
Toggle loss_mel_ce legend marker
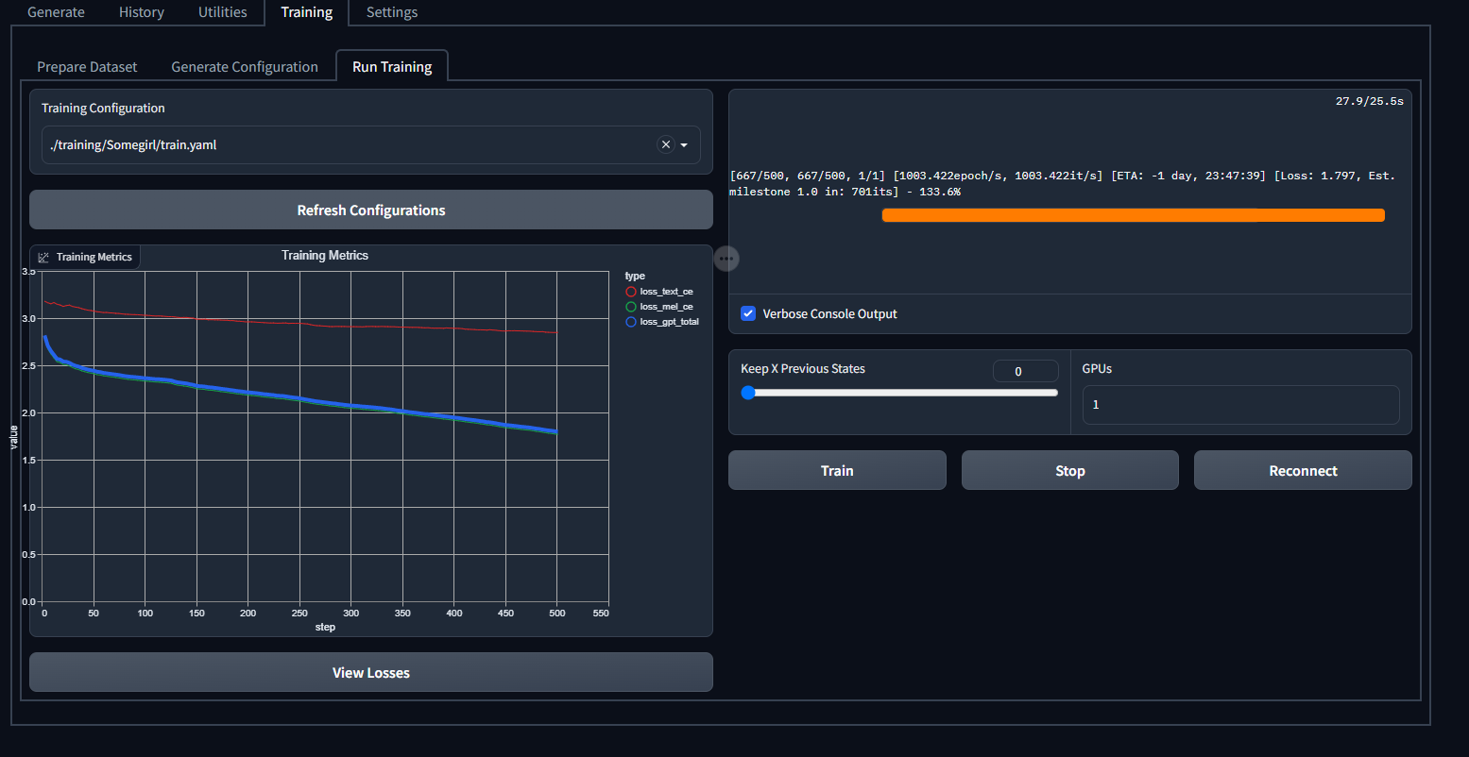pyautogui.click(x=631, y=307)
